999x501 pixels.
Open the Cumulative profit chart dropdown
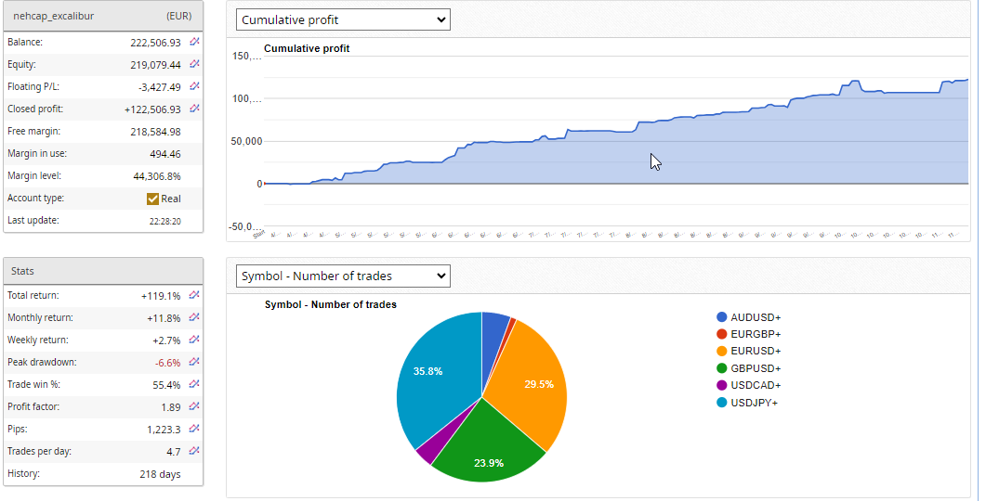coord(343,19)
